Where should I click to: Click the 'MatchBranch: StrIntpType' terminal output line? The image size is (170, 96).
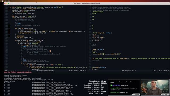click(x=22, y=78)
